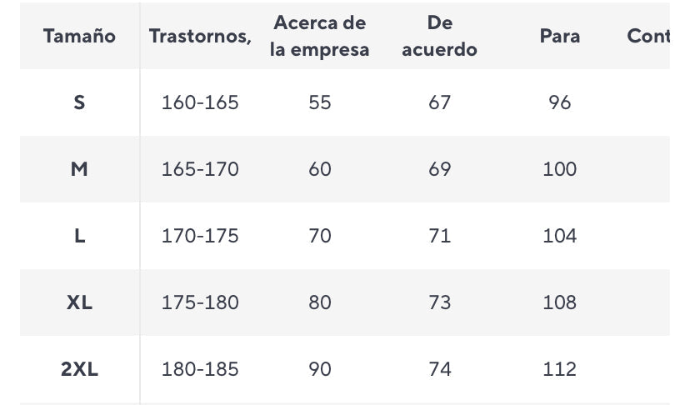Click the 175-180 cell

[x=200, y=302]
